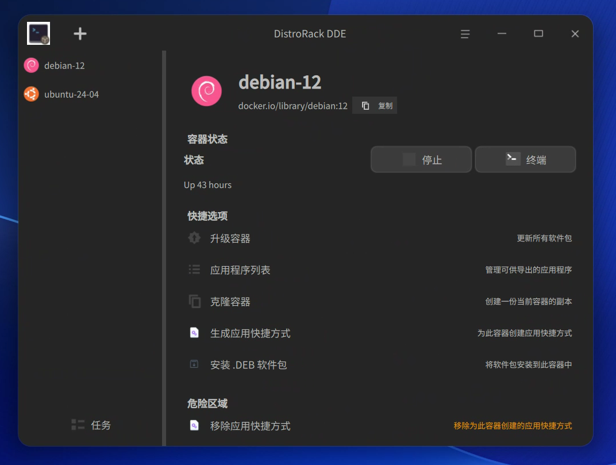Click the application list icon
The height and width of the screenshot is (465, 616).
[194, 269]
